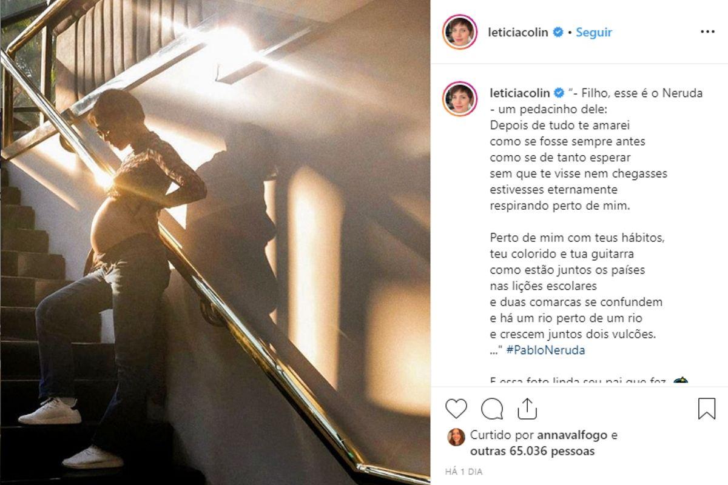Open the leticiacolin username in the caption
The image size is (728, 485).
click(519, 93)
